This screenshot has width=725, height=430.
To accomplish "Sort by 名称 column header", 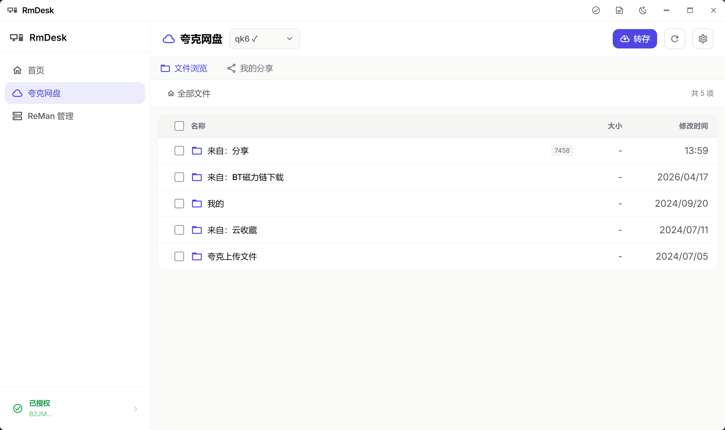I will pyautogui.click(x=198, y=126).
